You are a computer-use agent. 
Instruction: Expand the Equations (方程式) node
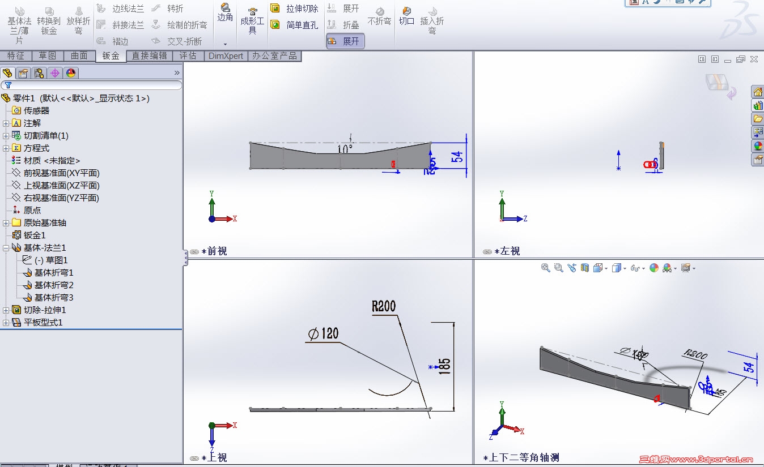(x=6, y=148)
